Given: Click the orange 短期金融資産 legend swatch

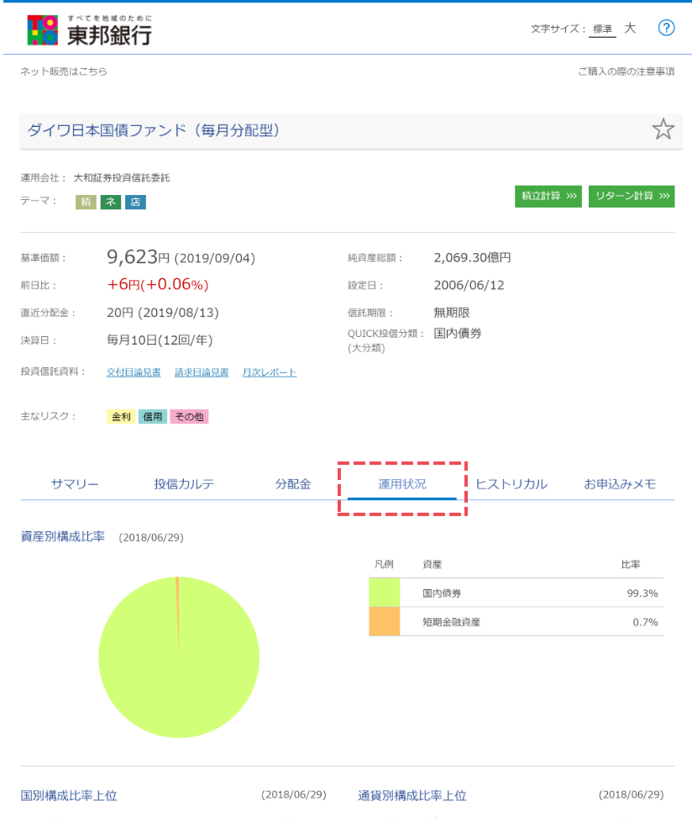Looking at the screenshot, I should tap(385, 622).
